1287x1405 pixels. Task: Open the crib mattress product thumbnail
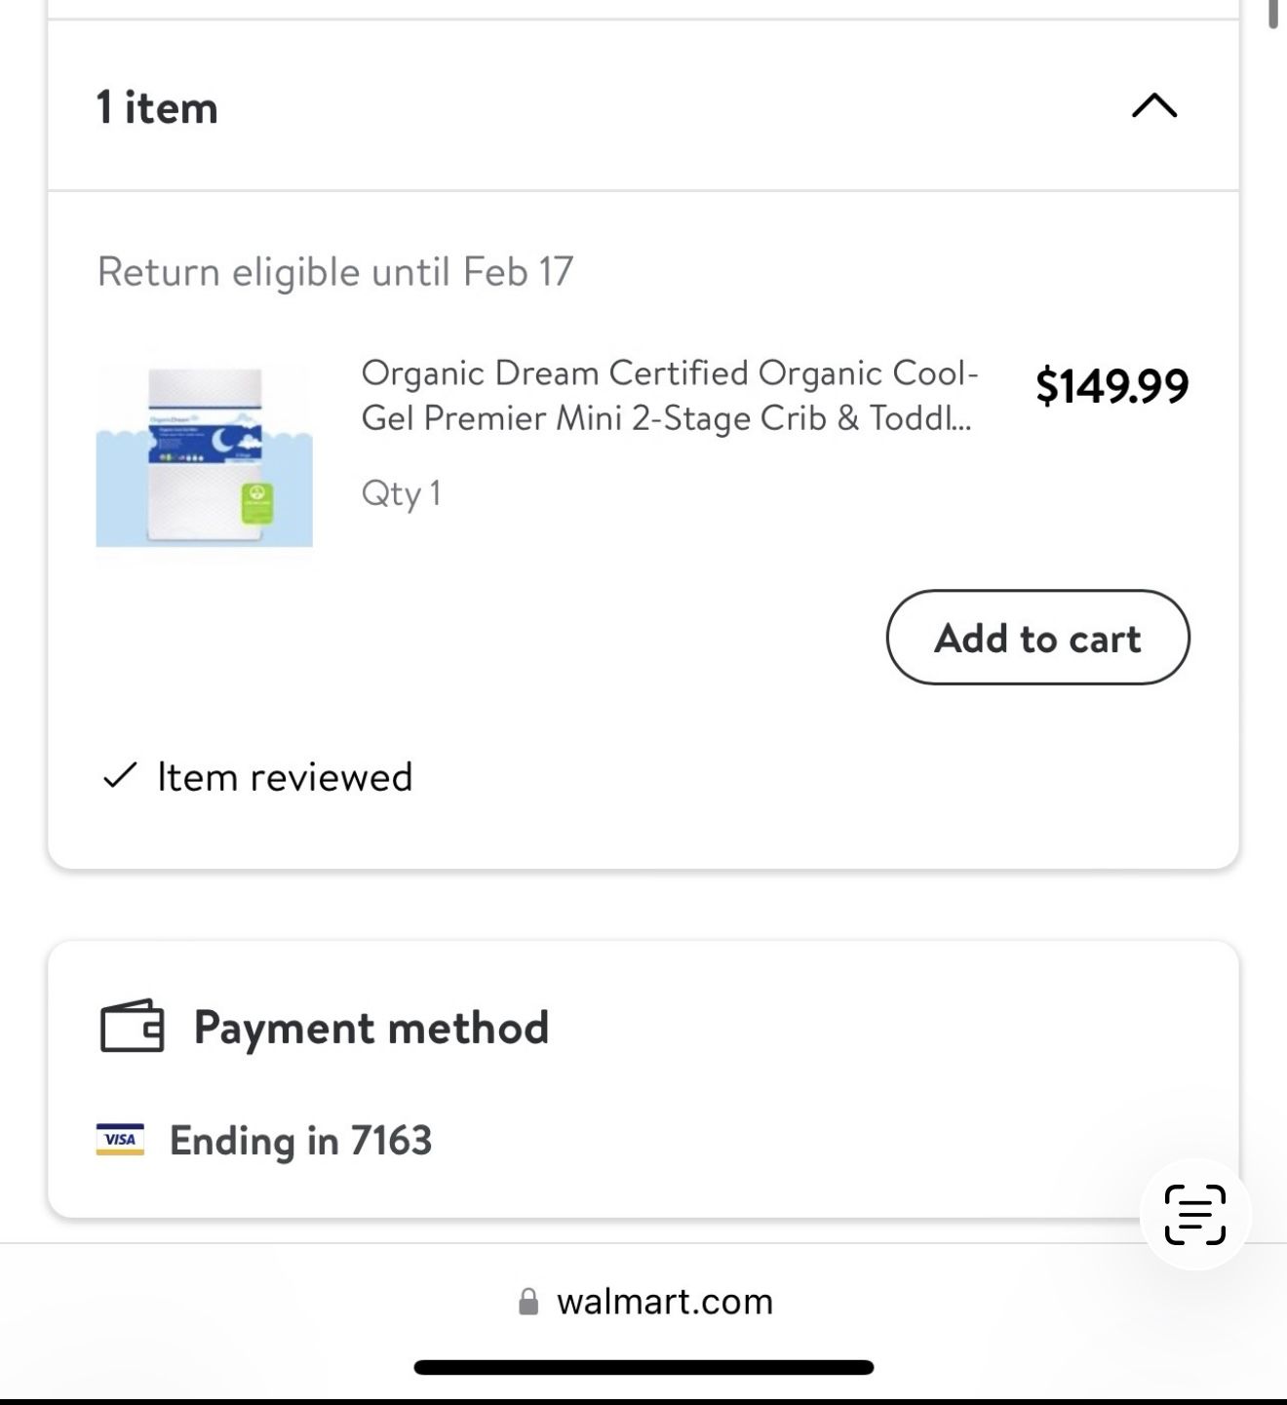pos(204,454)
